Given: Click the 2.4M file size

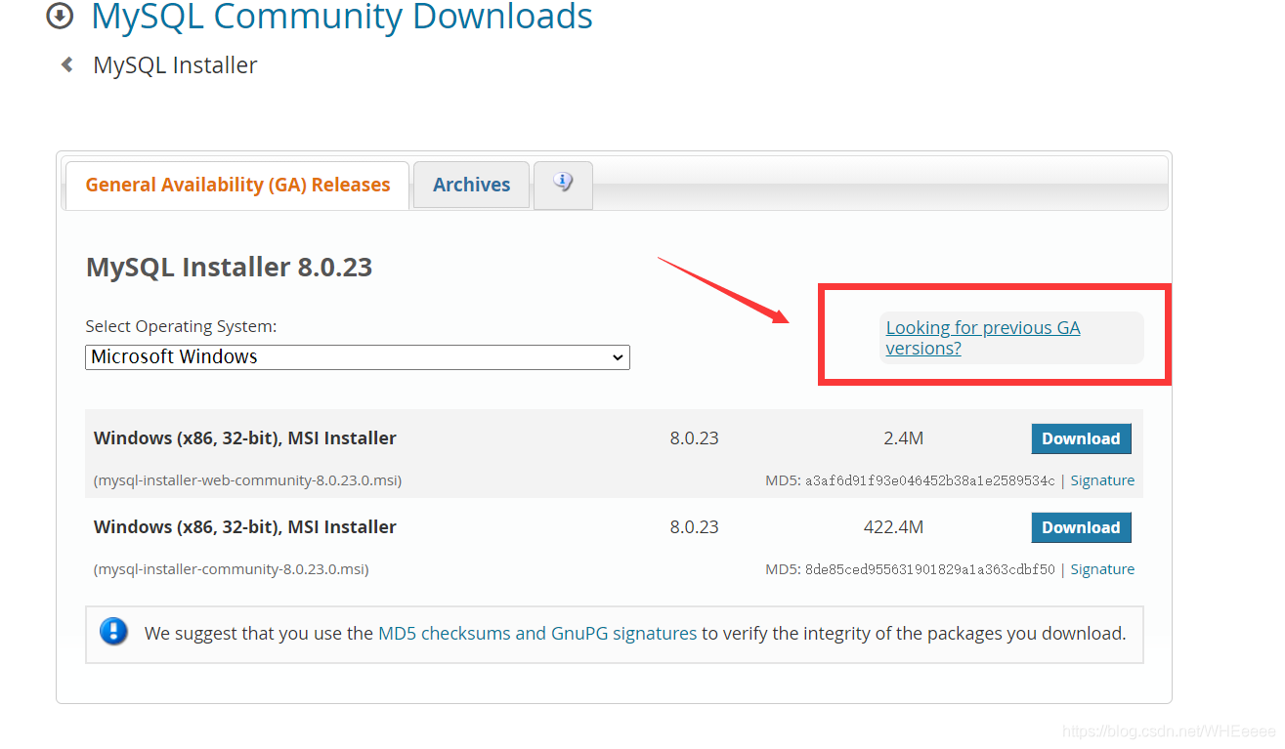Looking at the screenshot, I should point(903,438).
